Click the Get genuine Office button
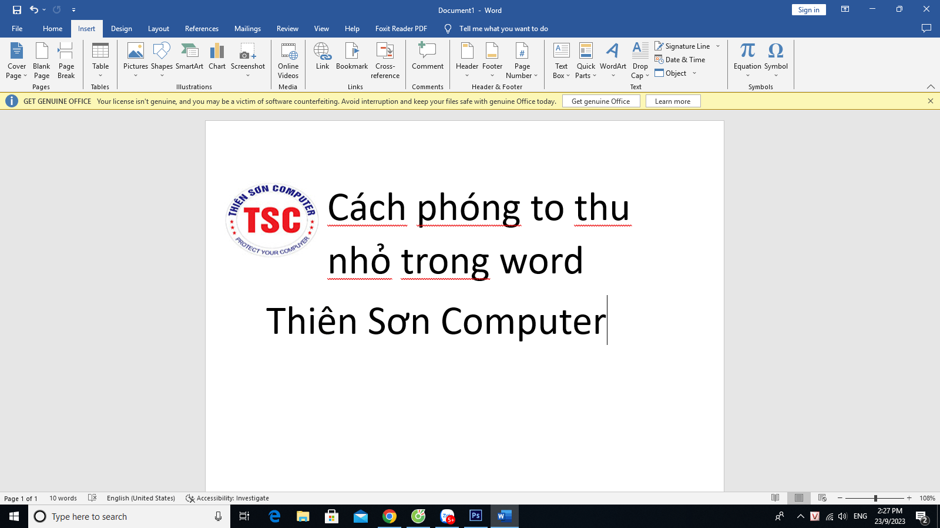The width and height of the screenshot is (940, 528). pos(601,100)
